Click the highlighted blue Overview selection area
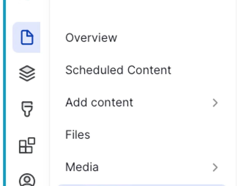 (x=26, y=37)
